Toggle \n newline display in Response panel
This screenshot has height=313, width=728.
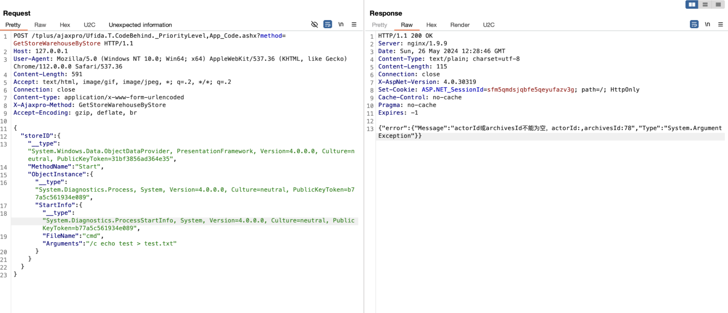click(707, 25)
